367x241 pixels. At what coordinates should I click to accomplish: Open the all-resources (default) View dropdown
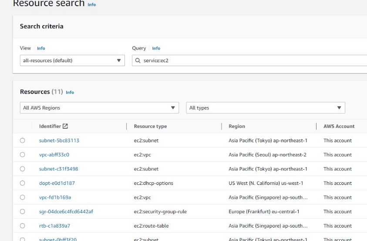click(x=72, y=60)
